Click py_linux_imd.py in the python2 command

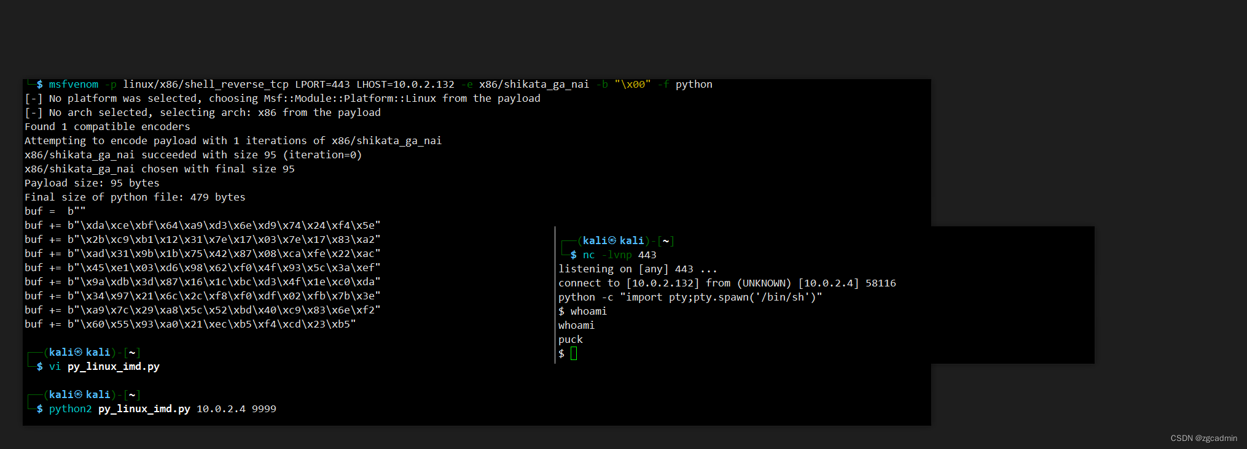tap(144, 409)
